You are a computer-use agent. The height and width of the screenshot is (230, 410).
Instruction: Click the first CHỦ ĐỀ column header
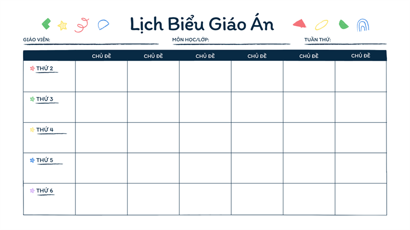click(101, 56)
